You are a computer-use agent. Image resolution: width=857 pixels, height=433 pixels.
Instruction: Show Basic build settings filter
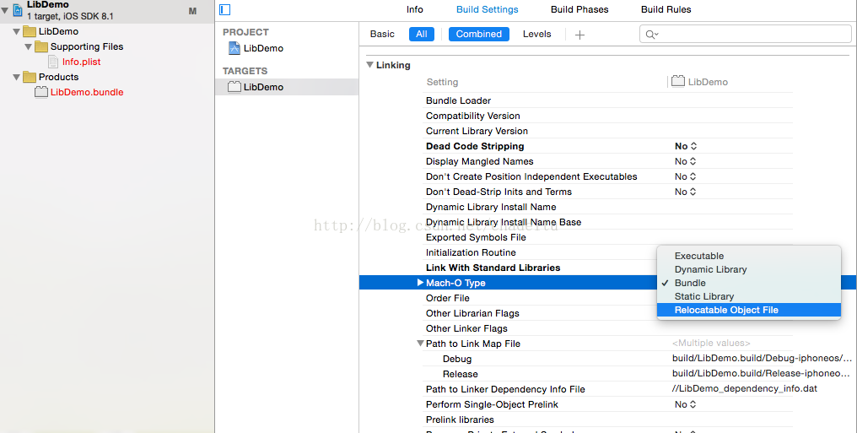coord(382,34)
